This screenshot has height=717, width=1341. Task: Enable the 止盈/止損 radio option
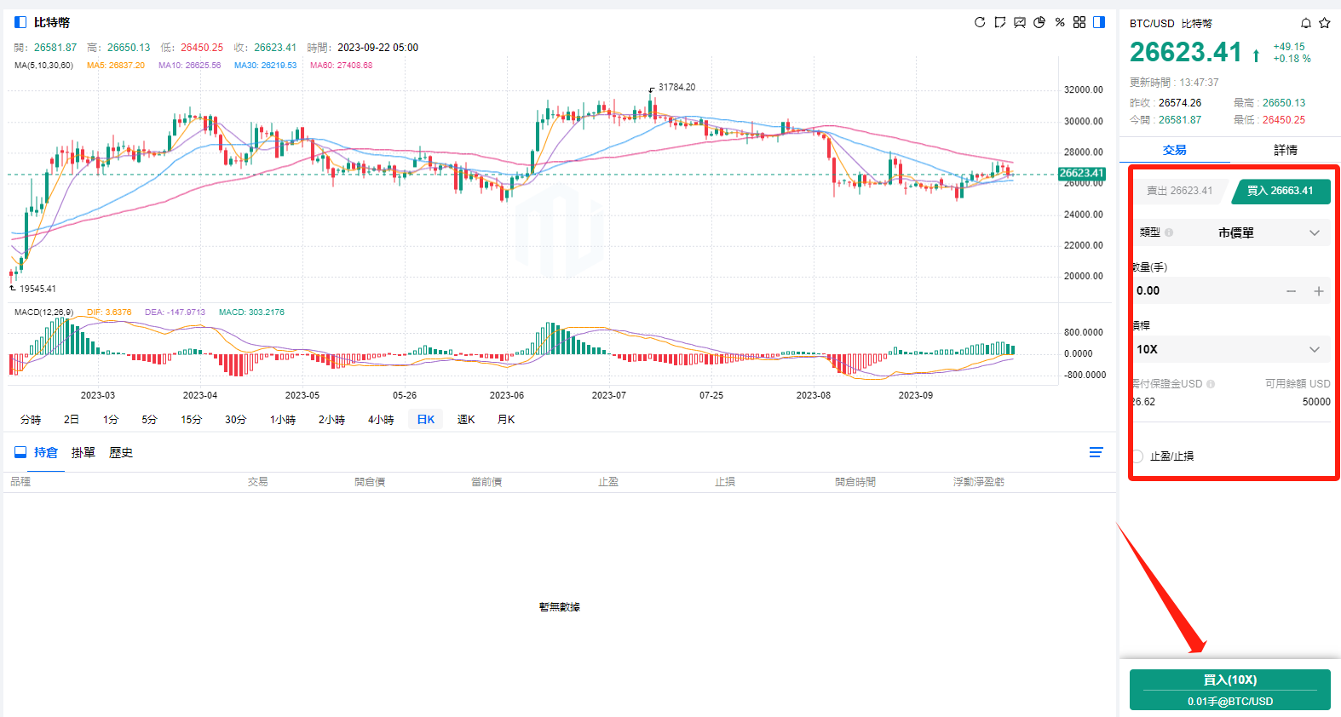pos(1137,456)
